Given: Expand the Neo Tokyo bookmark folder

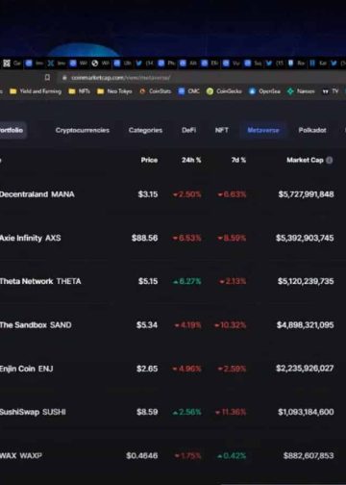Looking at the screenshot, I should (114, 91).
